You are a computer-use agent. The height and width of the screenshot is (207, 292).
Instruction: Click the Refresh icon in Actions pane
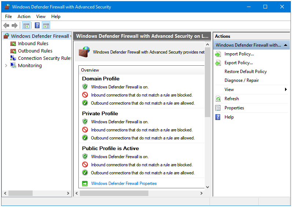coord(218,99)
